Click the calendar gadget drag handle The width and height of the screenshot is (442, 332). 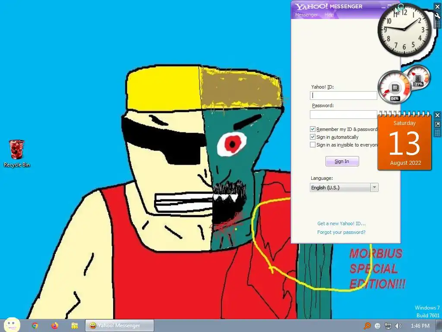coord(438,133)
